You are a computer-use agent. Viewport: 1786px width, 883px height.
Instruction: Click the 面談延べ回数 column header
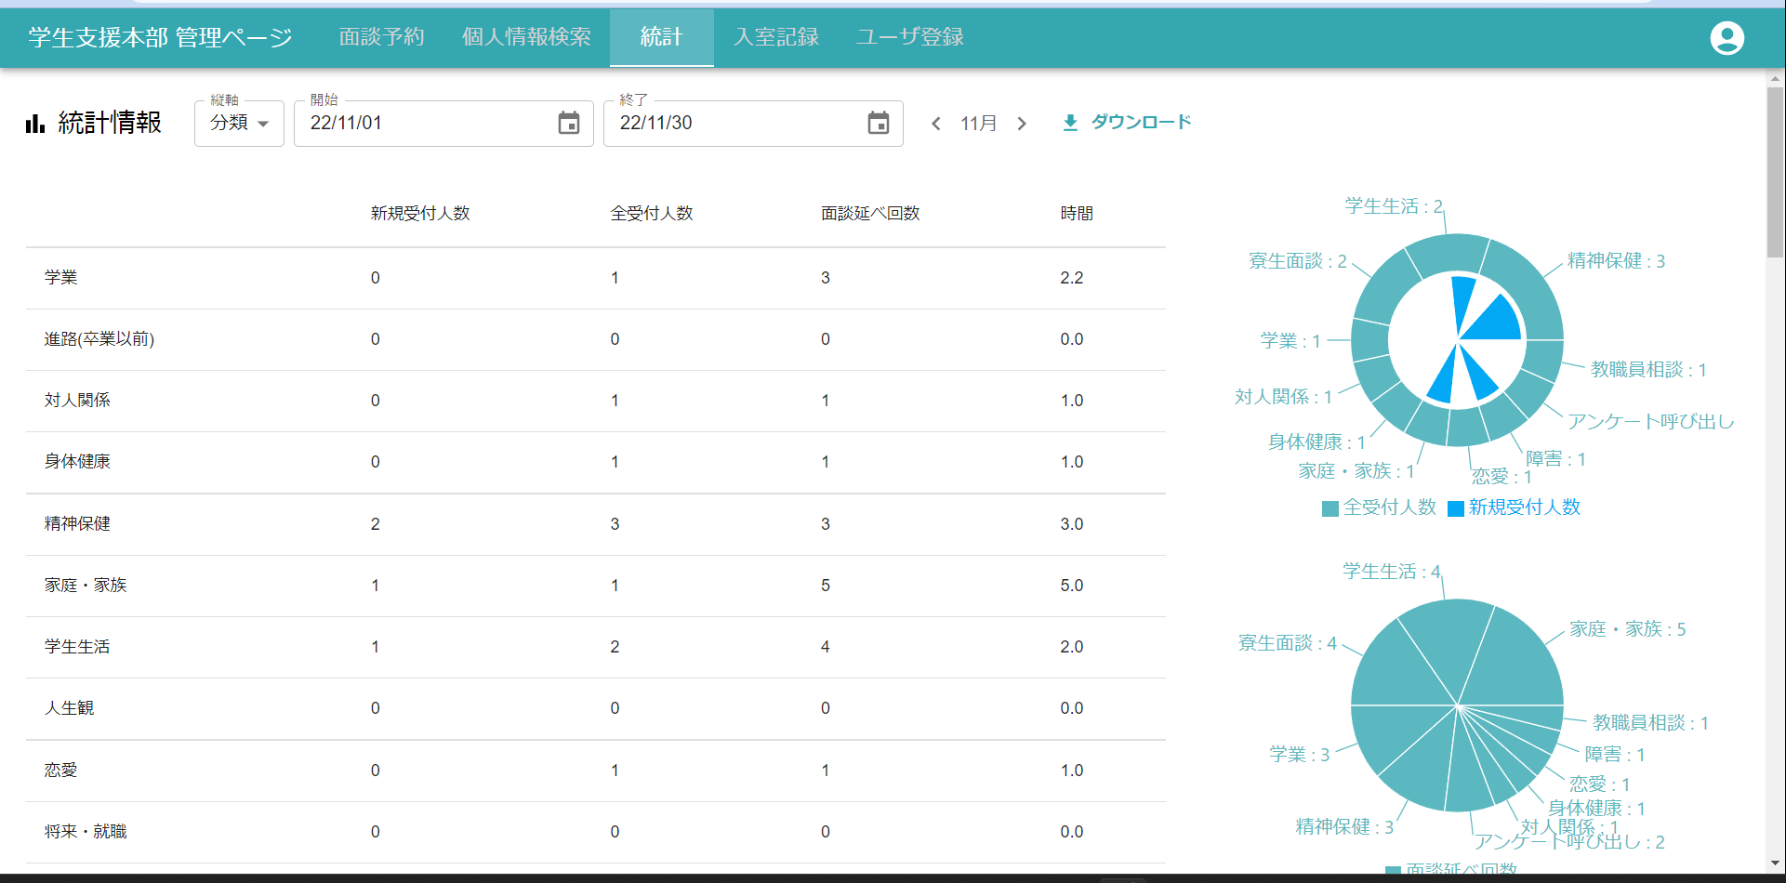coord(870,214)
